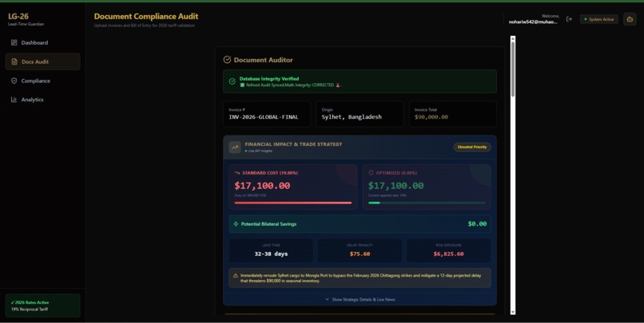644x323 pixels.
Task: Open the Analytics page
Action: click(x=42, y=100)
